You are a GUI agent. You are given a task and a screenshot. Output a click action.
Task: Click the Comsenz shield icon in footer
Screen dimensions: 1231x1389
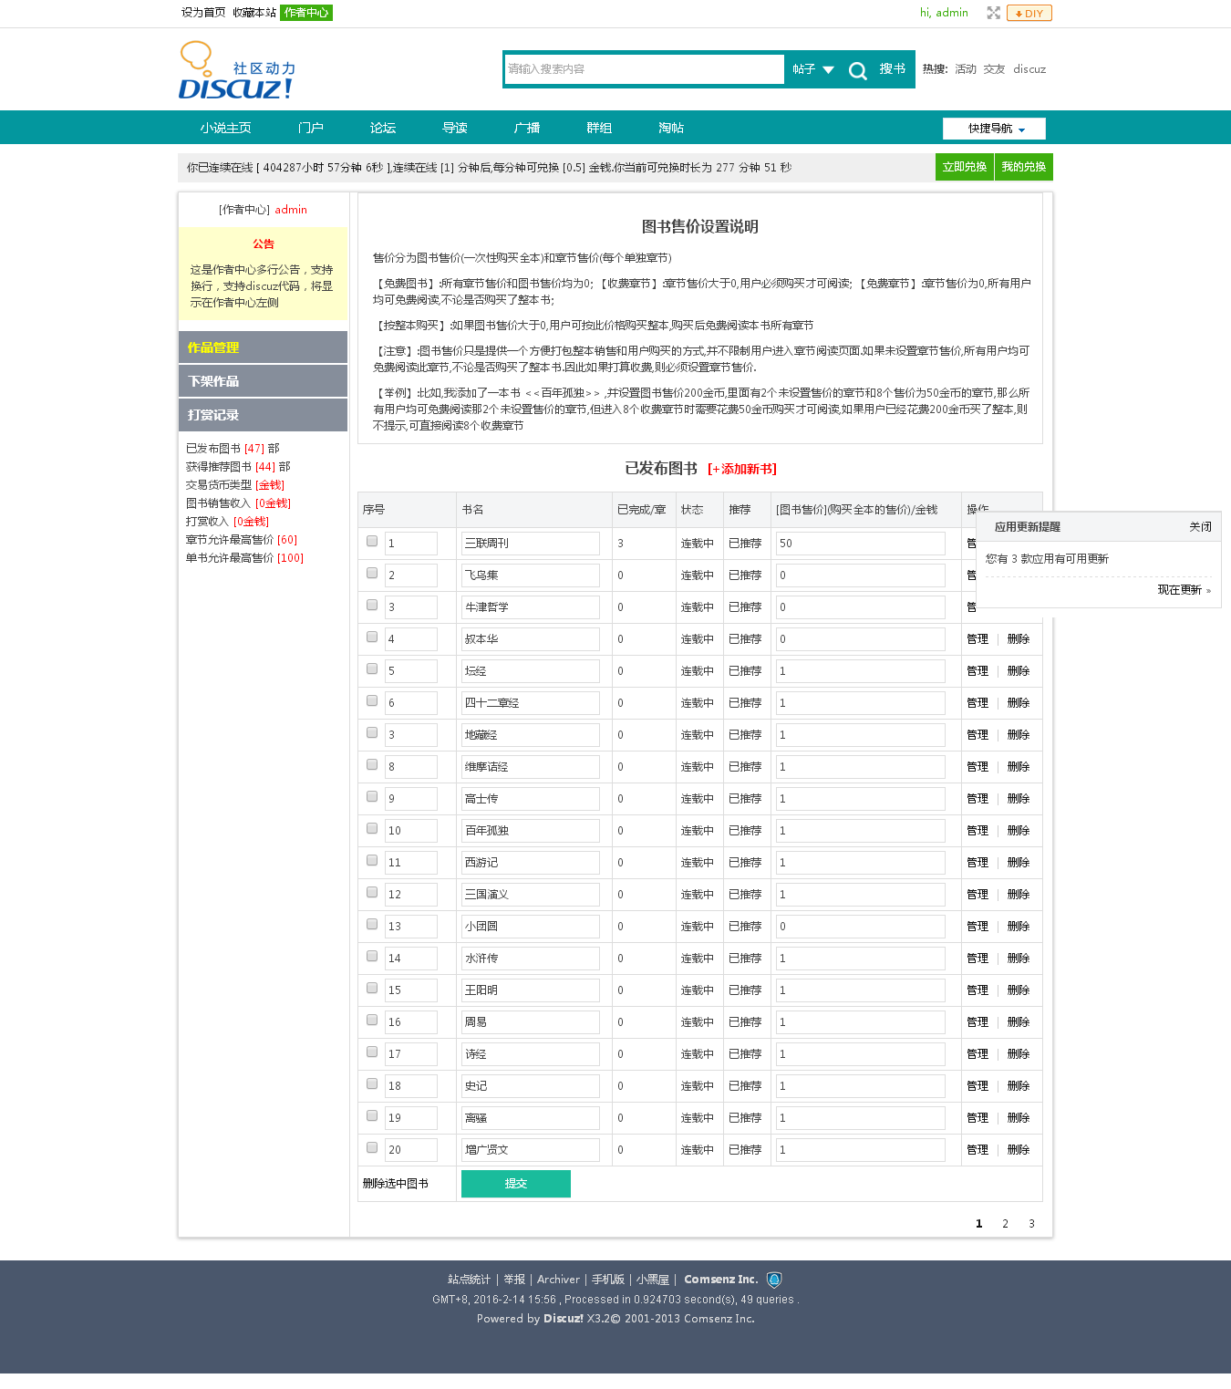coord(774,1280)
